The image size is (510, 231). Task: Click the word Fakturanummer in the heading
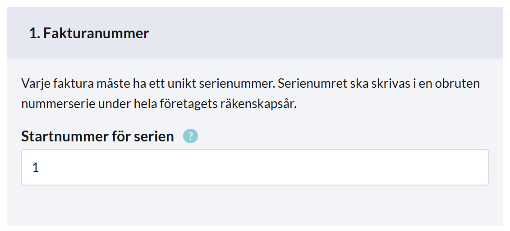click(x=96, y=33)
